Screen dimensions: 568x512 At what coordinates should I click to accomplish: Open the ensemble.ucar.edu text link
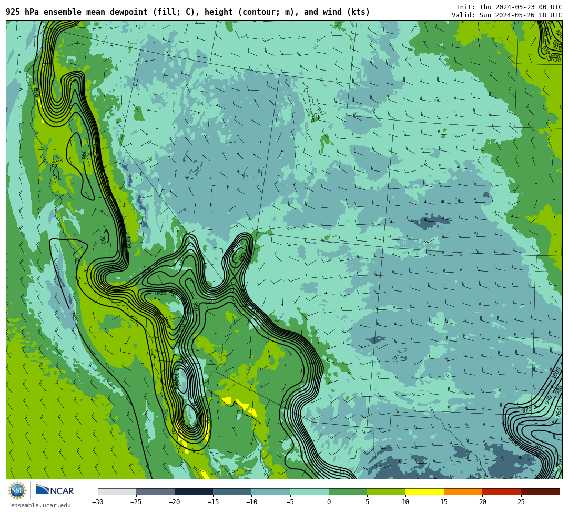(41, 505)
